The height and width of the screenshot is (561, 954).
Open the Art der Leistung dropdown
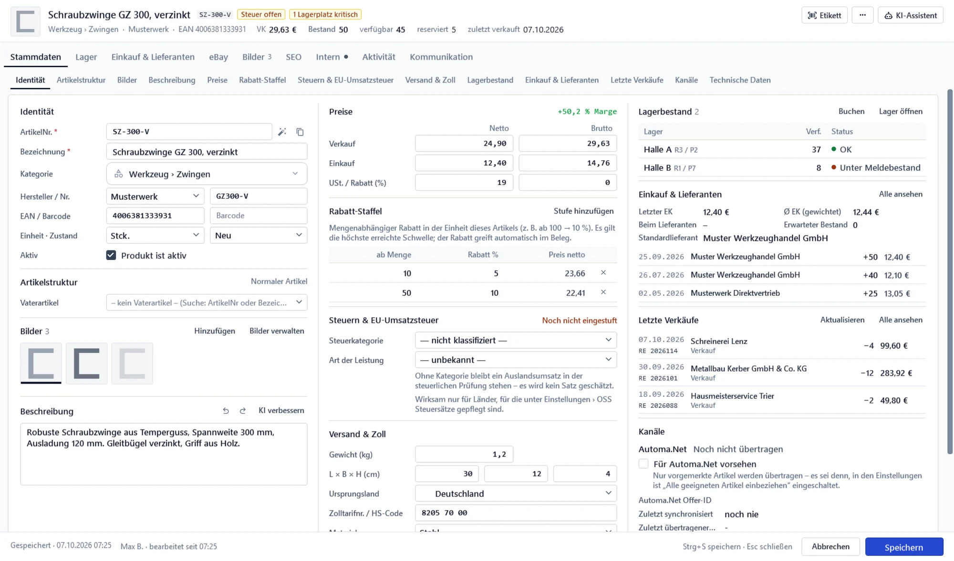tap(516, 360)
